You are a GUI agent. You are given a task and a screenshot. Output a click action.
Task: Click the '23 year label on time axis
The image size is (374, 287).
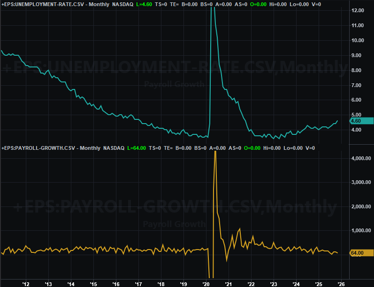(274, 284)
